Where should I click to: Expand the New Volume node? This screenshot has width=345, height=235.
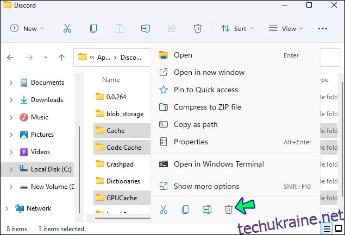click(11, 187)
